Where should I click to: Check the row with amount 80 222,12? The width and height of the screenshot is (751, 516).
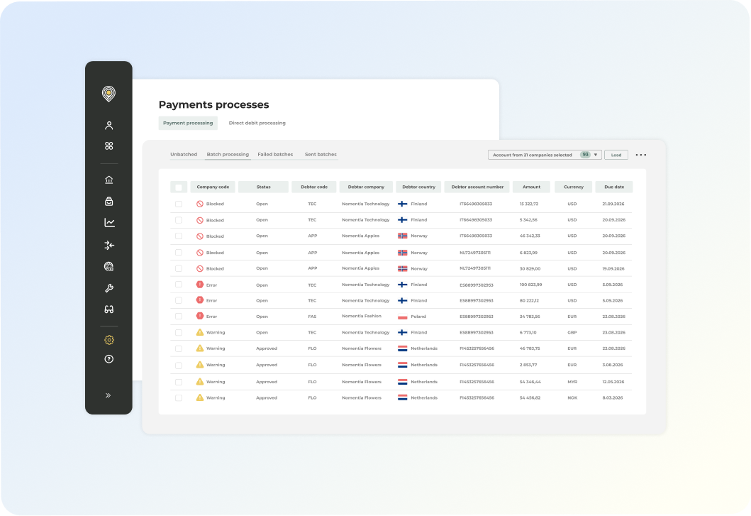pos(179,300)
